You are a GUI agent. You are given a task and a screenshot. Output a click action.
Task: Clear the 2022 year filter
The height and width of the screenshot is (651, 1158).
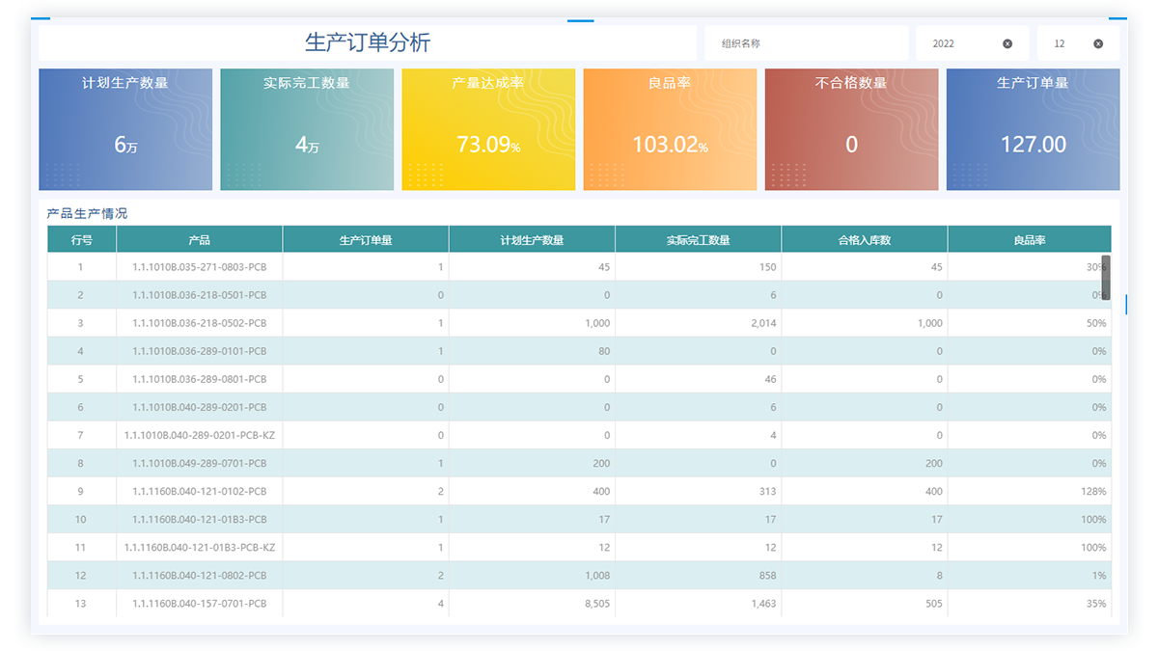click(1007, 43)
